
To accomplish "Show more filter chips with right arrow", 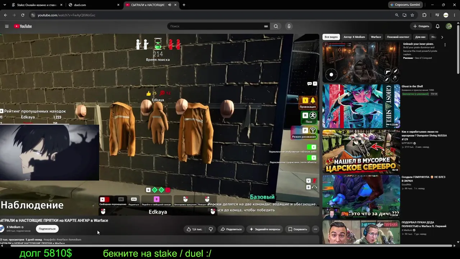I will pos(442,37).
